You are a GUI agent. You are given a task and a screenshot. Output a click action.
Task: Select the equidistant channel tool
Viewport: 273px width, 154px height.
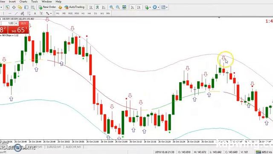(22, 13)
